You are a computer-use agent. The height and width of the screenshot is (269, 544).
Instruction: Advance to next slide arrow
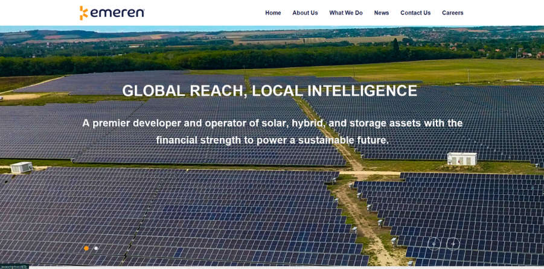pos(453,244)
